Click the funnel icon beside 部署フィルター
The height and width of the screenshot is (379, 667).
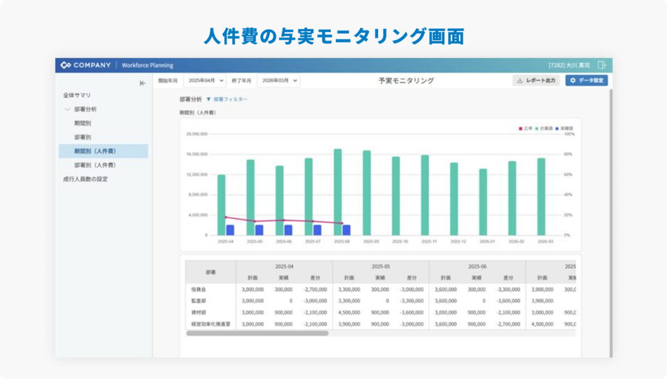(x=208, y=99)
